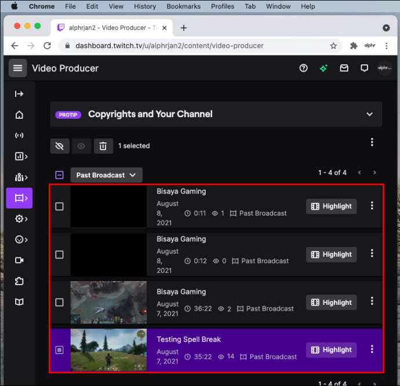The width and height of the screenshot is (400, 386).
Task: Go to Home in the sidebar
Action: 19,115
